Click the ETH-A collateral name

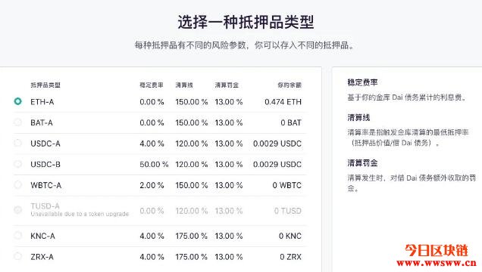coord(42,102)
